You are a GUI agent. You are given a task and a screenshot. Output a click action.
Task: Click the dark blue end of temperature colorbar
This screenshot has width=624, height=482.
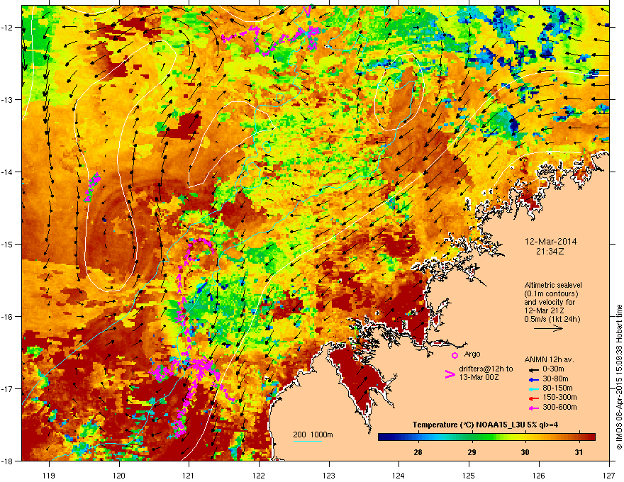click(x=383, y=437)
